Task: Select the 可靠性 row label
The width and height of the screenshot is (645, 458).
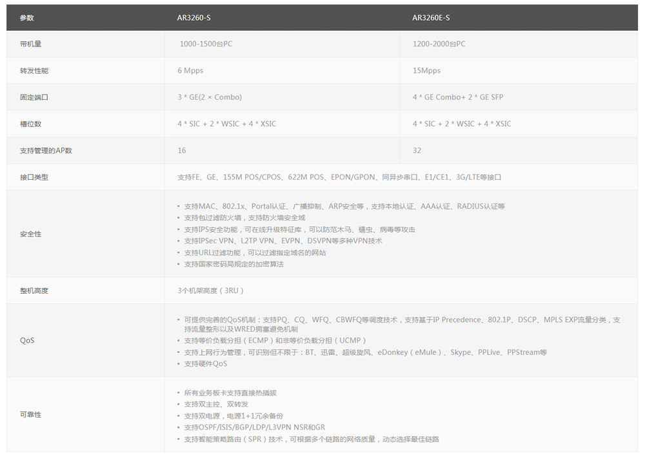Action: [27, 414]
